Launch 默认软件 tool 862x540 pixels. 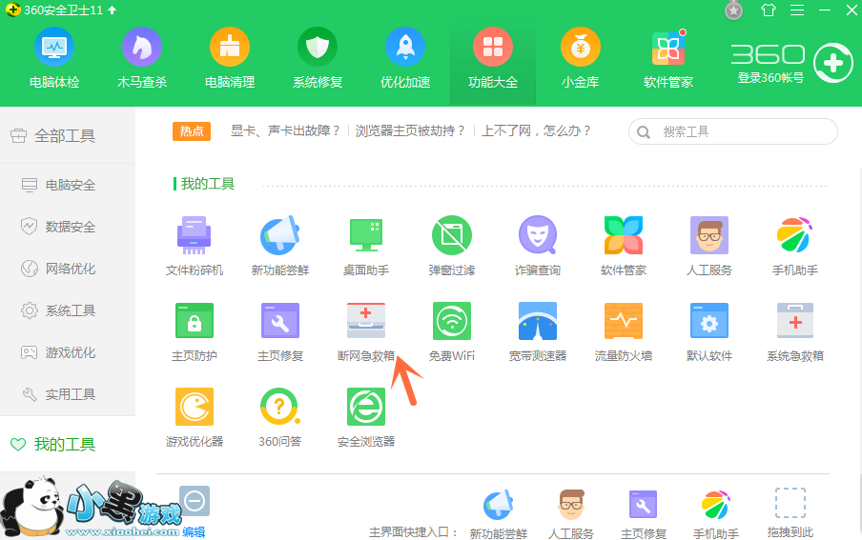[x=709, y=331]
